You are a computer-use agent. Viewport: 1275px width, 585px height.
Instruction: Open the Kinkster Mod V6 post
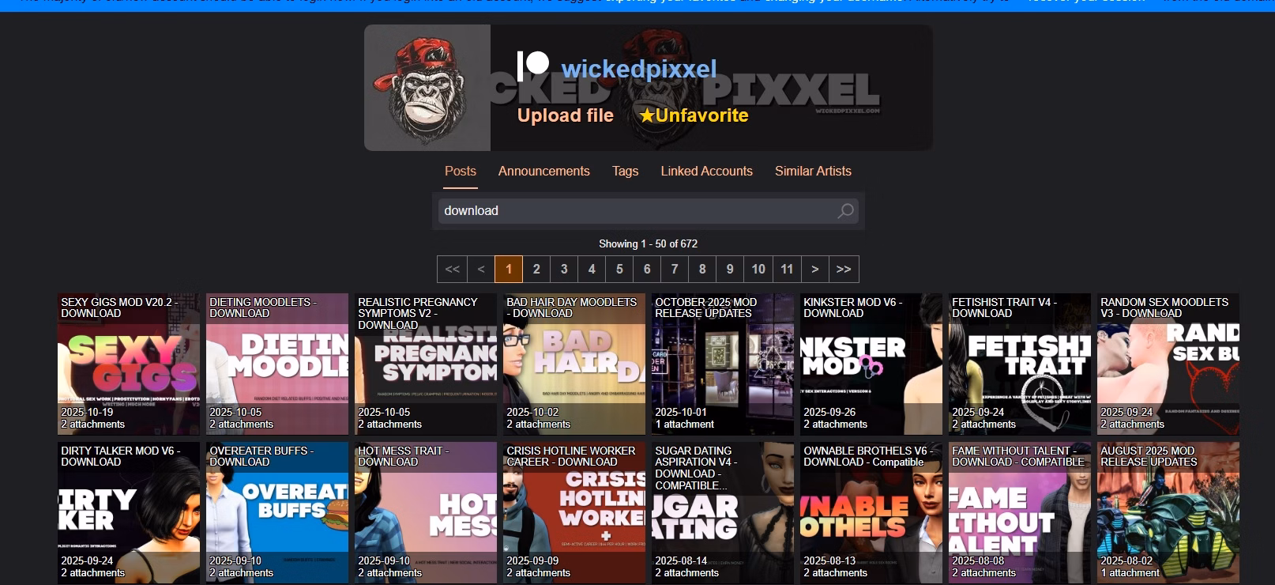click(871, 364)
